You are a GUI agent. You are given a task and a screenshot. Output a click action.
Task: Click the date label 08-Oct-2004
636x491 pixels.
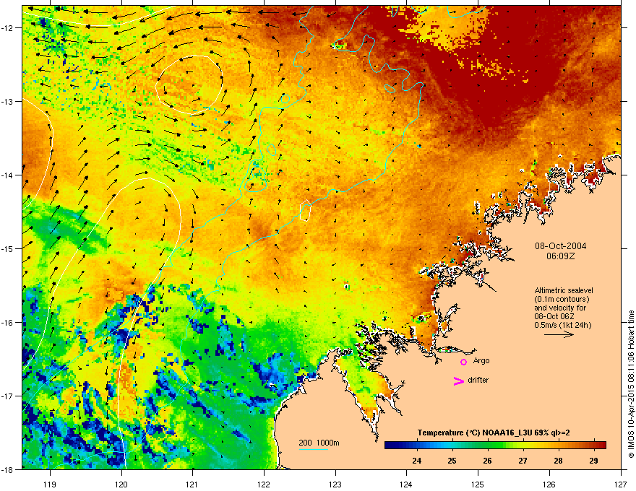point(561,246)
